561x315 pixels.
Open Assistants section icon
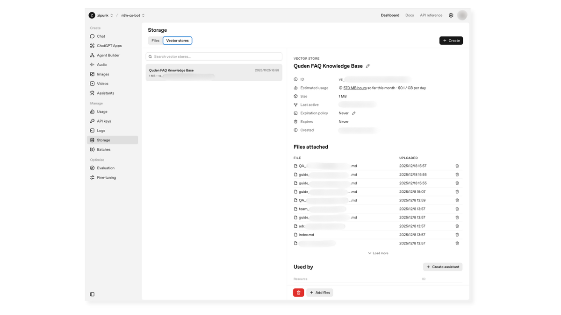(92, 93)
